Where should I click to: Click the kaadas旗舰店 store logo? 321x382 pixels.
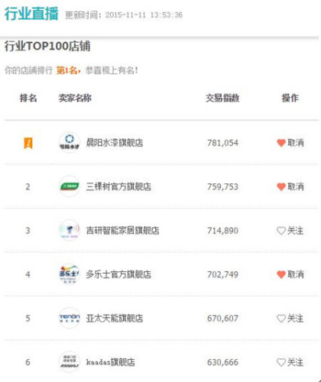point(70,362)
